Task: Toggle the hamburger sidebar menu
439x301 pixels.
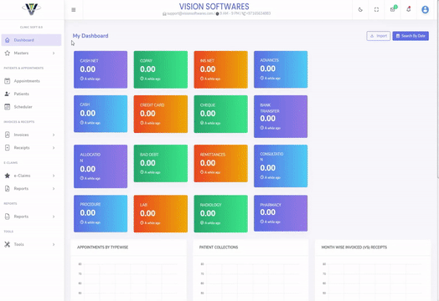Action: click(74, 10)
